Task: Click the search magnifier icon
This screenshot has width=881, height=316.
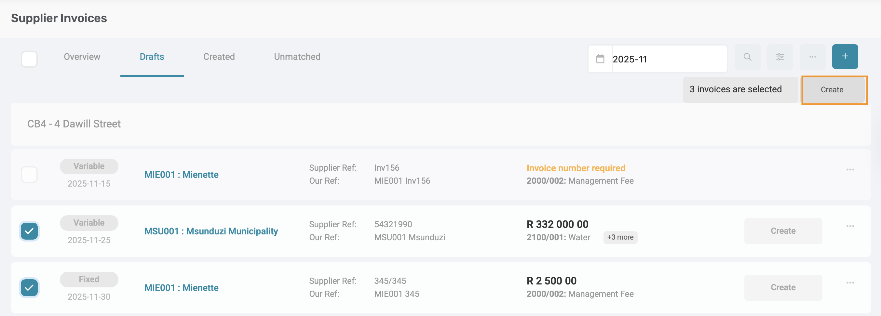Action: pos(747,57)
